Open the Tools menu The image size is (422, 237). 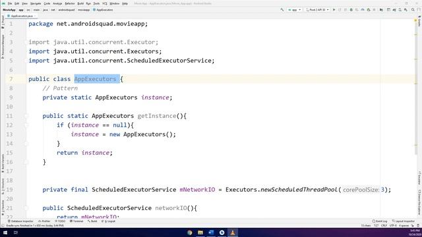[x=96, y=3]
